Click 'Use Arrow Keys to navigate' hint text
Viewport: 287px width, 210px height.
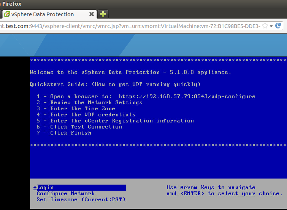[x=211, y=188]
